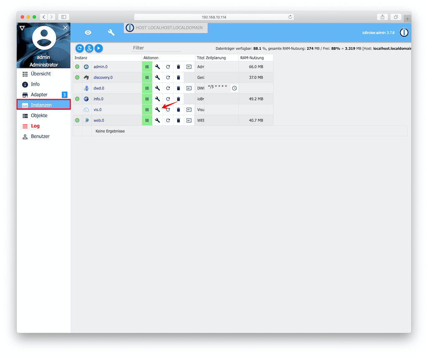Image resolution: width=428 pixels, height=355 pixels.
Task: Click the ioBroker logo at top right
Action: click(x=404, y=33)
